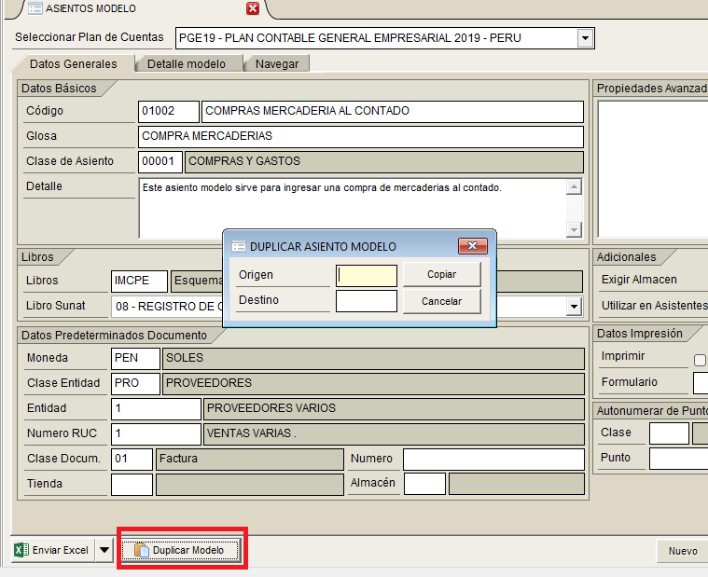Click the Almacén code field

point(424,484)
